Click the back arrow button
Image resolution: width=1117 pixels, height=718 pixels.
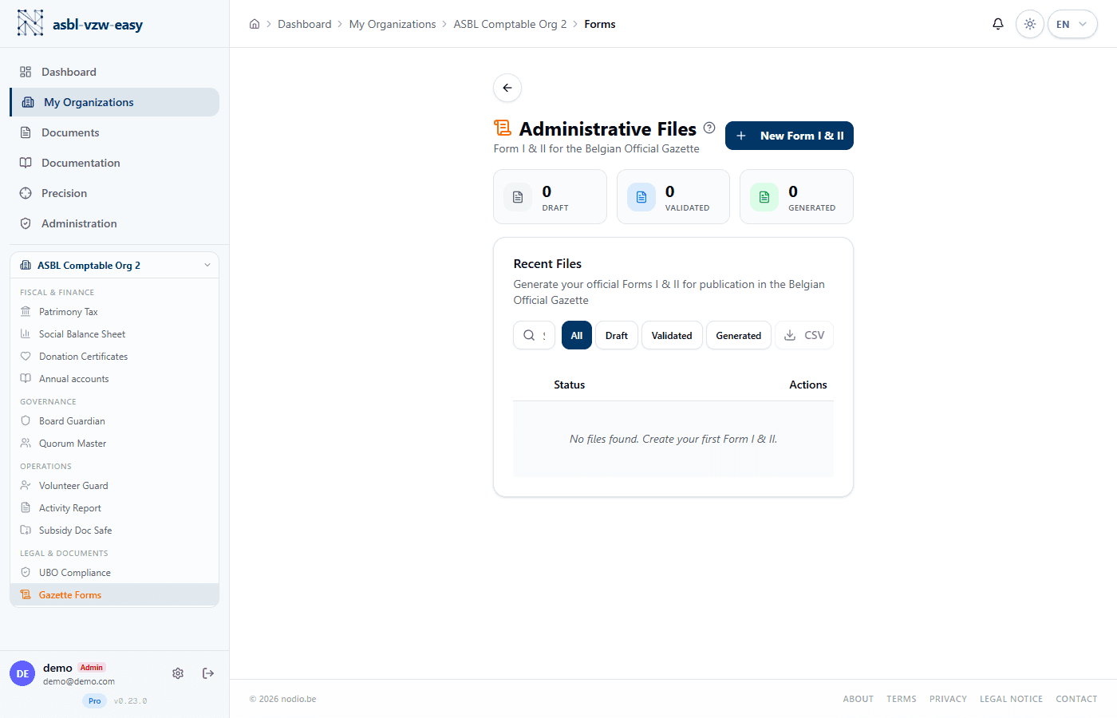click(507, 88)
